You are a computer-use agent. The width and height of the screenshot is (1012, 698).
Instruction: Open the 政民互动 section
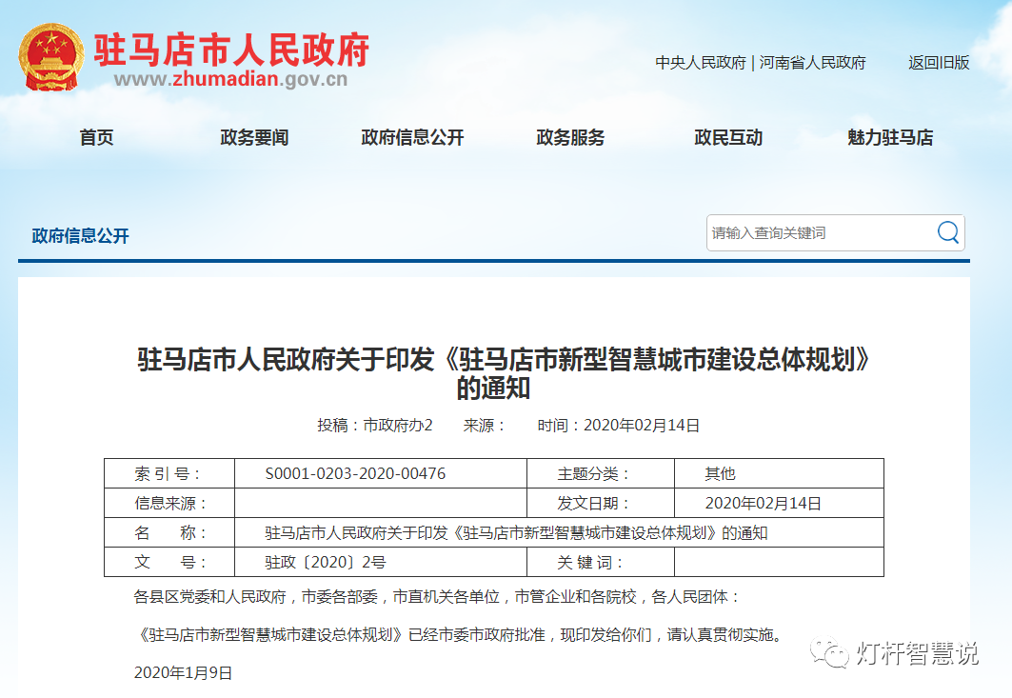[x=727, y=137]
